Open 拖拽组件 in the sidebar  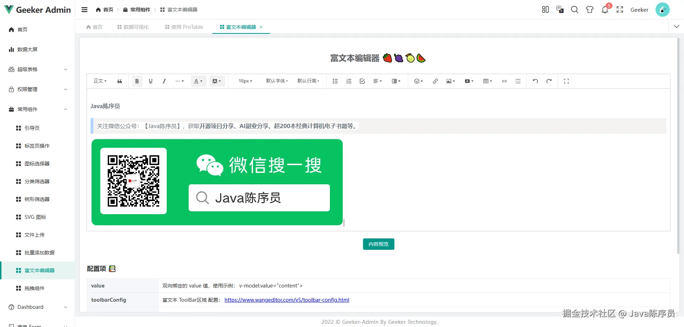tap(37, 288)
